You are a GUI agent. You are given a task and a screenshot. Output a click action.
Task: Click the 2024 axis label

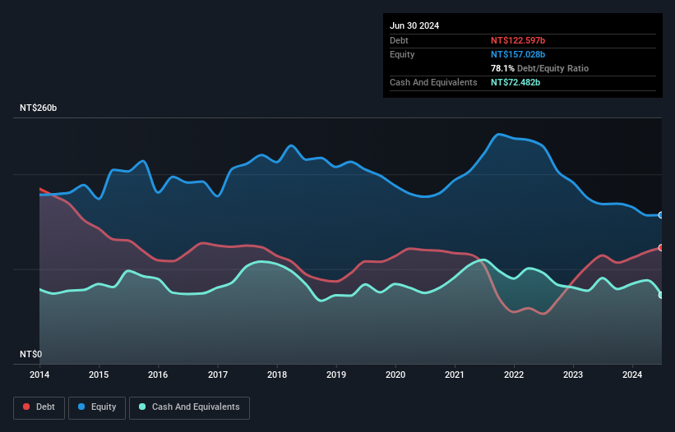click(x=632, y=375)
